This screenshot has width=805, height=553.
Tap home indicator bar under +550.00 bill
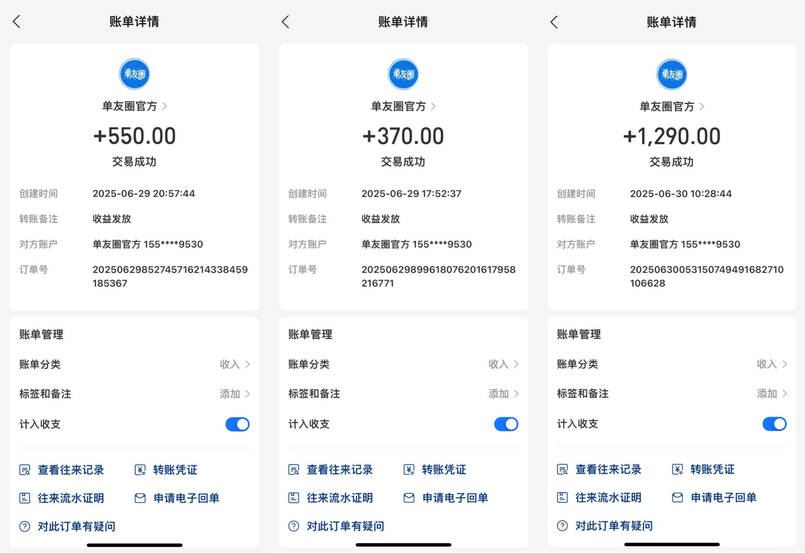134,545
